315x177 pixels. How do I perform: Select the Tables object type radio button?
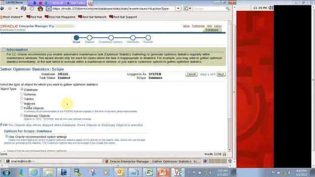tap(22, 98)
